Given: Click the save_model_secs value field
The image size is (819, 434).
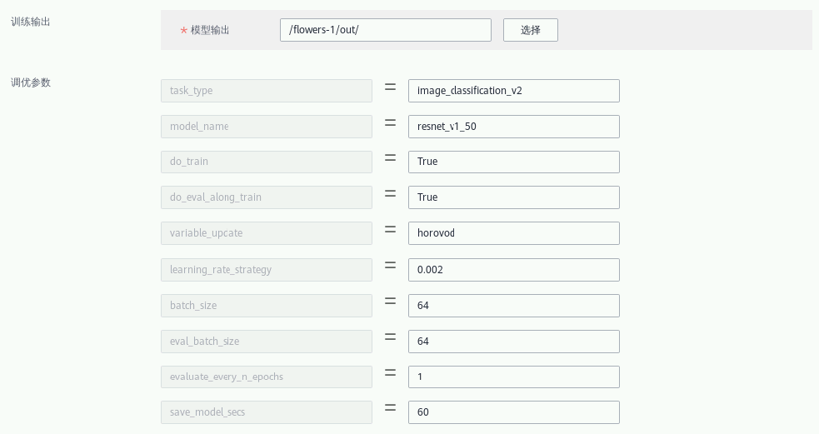Looking at the screenshot, I should pyautogui.click(x=513, y=412).
